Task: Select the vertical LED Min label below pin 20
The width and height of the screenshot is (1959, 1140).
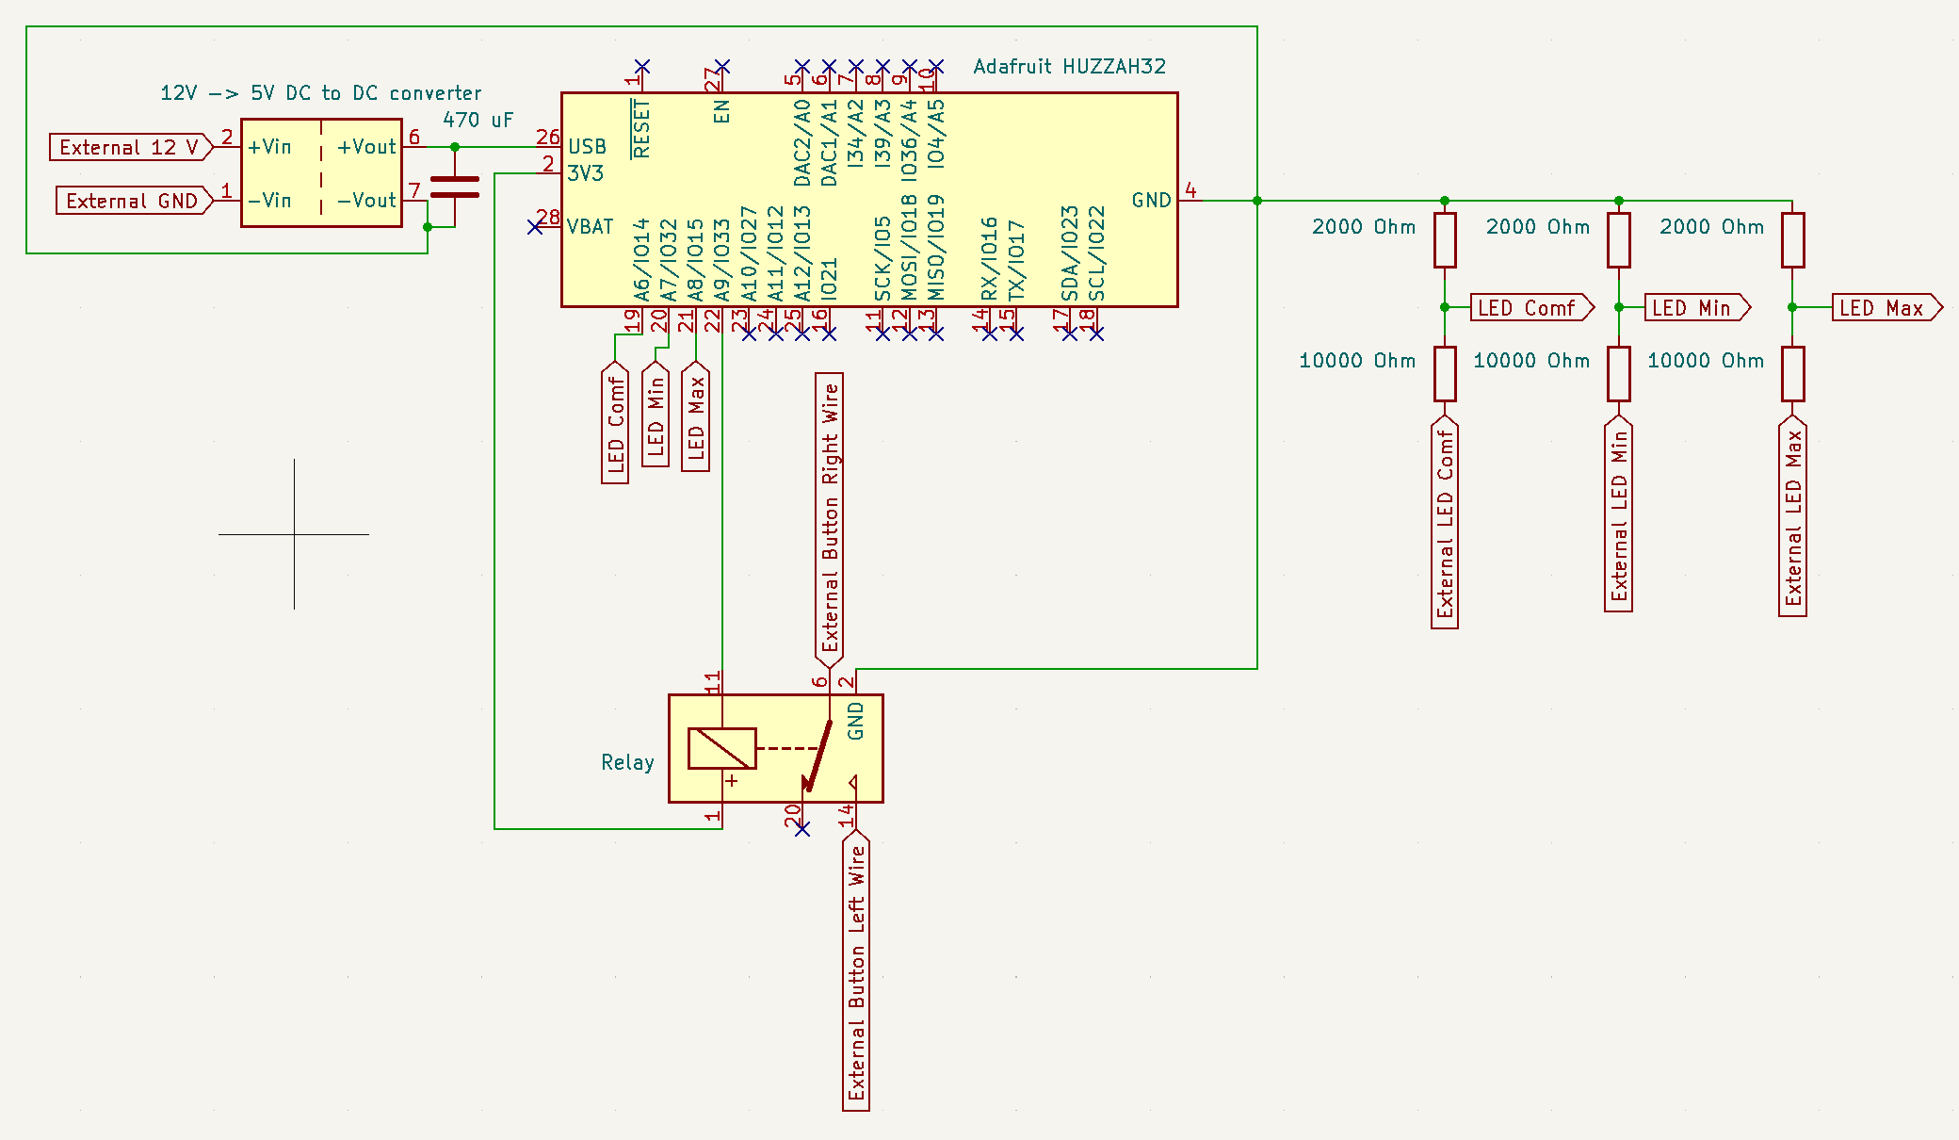Action: 656,415
